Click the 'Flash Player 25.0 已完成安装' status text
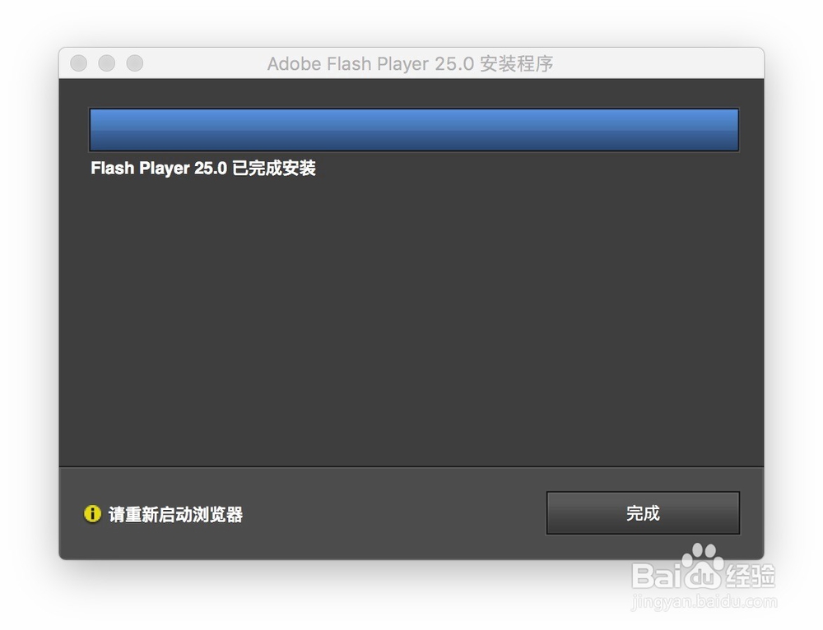The height and width of the screenshot is (630, 823). 203,169
